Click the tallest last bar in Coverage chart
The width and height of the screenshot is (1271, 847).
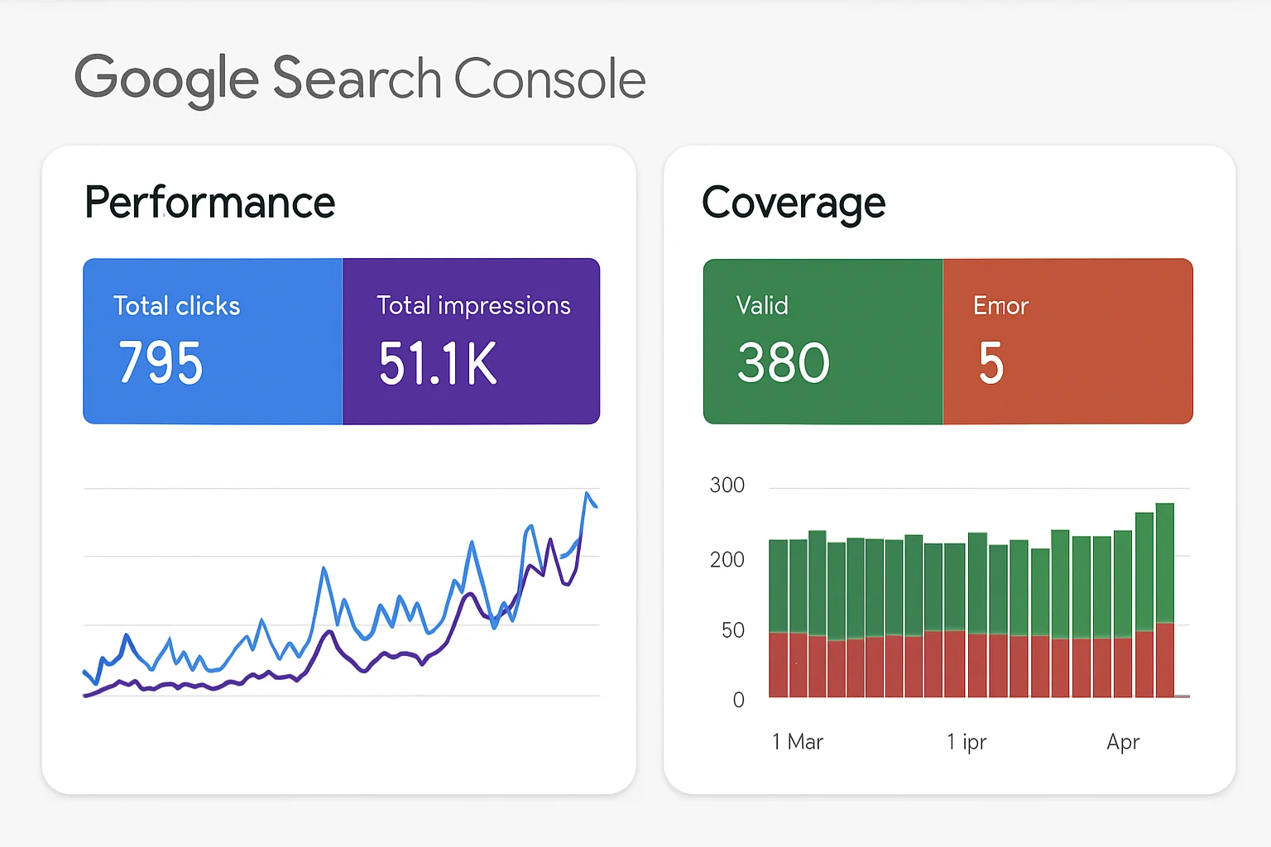pos(1165,601)
